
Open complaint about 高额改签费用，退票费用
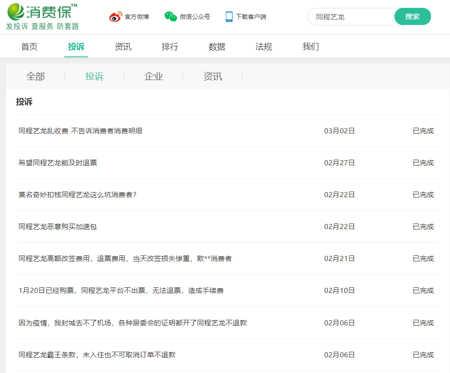pos(125,259)
